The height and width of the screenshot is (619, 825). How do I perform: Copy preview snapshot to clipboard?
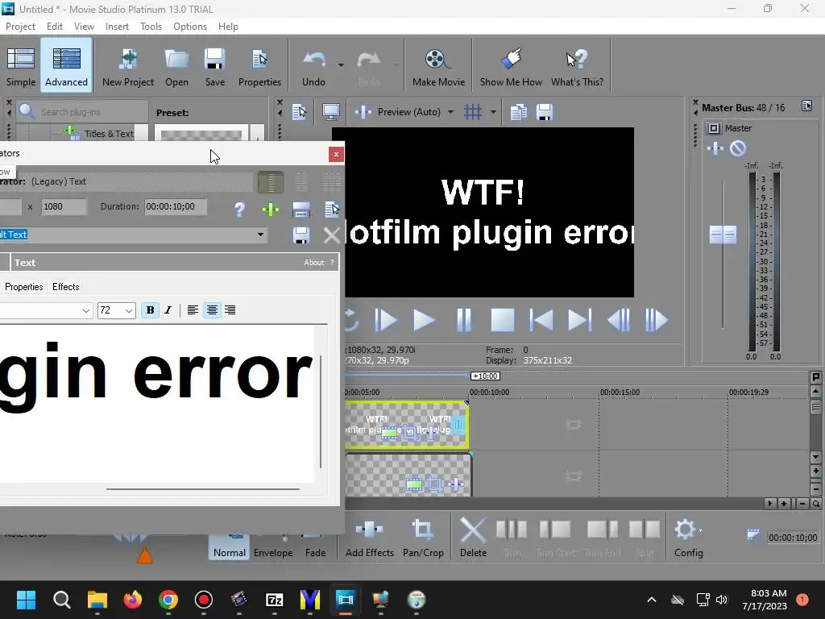pos(518,111)
